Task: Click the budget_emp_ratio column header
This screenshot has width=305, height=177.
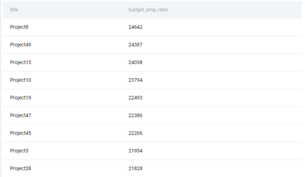Action: pyautogui.click(x=148, y=10)
